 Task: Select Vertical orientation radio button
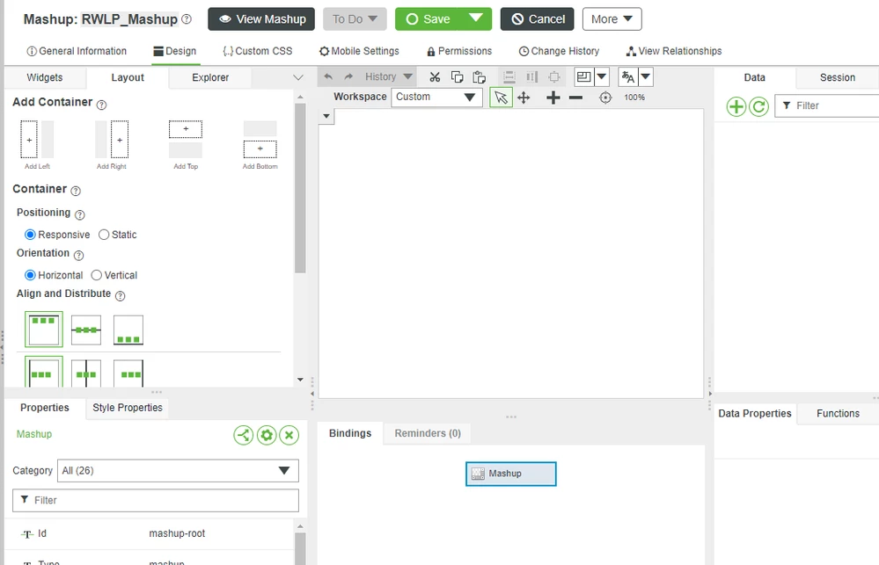(97, 275)
